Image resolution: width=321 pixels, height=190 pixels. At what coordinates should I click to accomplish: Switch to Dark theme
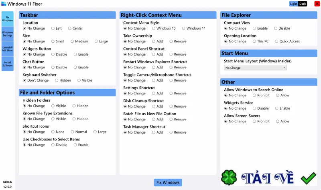303,4
